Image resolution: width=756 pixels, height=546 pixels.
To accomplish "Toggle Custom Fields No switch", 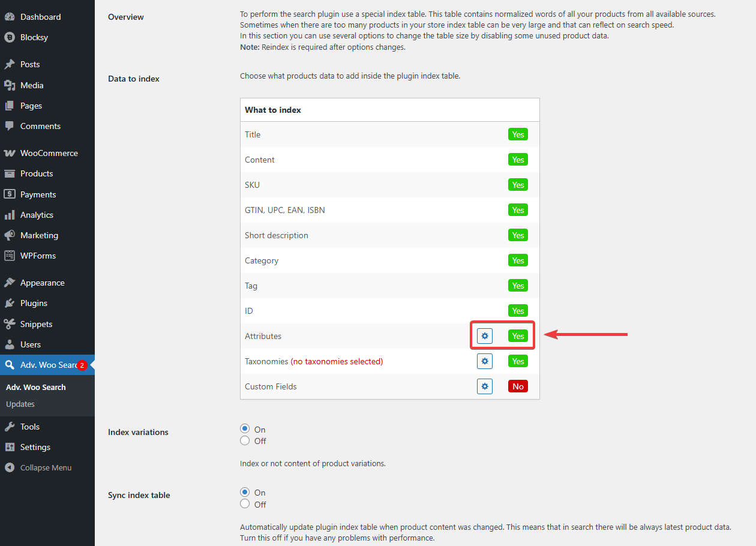I will coord(518,386).
